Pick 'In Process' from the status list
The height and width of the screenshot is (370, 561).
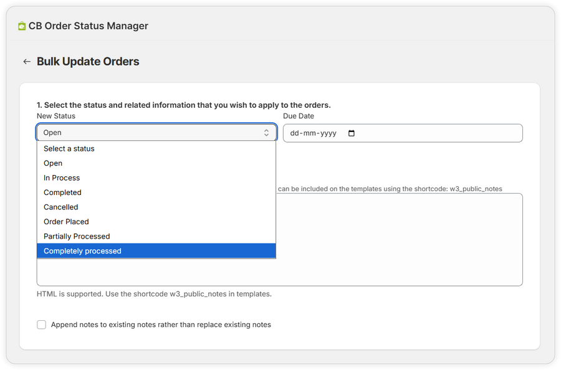156,178
